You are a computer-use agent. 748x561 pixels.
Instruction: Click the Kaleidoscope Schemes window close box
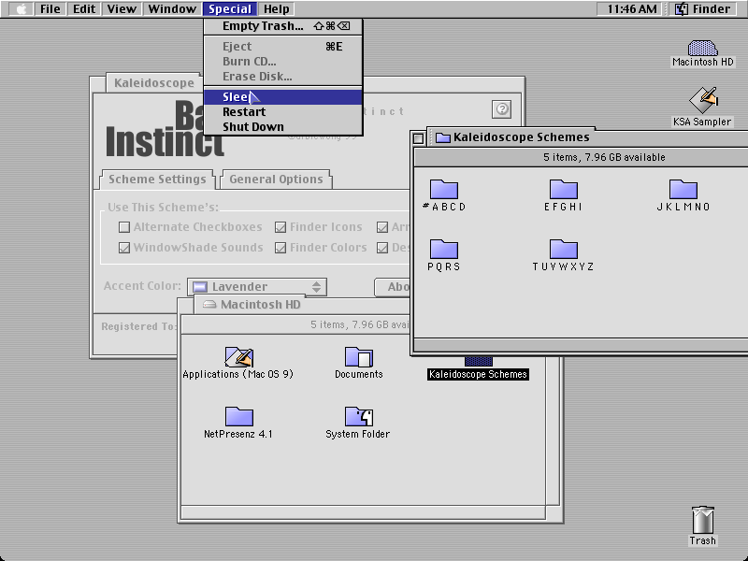[418, 138]
